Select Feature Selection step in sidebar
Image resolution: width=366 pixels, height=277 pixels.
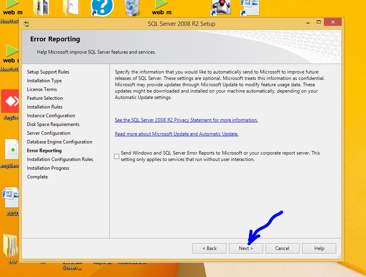coord(45,98)
